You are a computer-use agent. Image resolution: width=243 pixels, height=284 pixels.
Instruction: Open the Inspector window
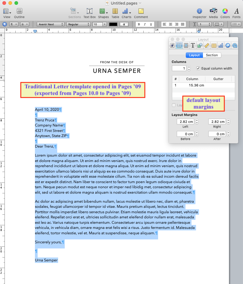click(199, 13)
